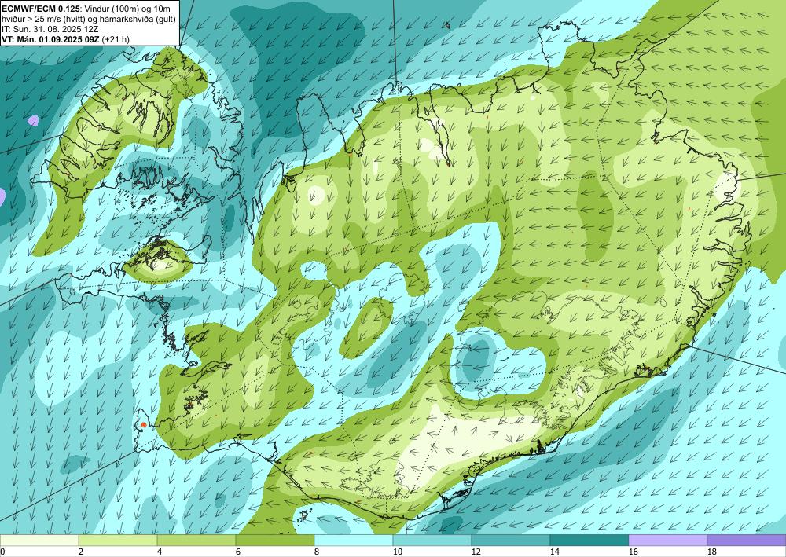Click the legend tick label "18"

[x=711, y=552]
